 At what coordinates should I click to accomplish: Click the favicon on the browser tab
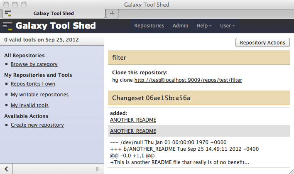tap(7, 13)
